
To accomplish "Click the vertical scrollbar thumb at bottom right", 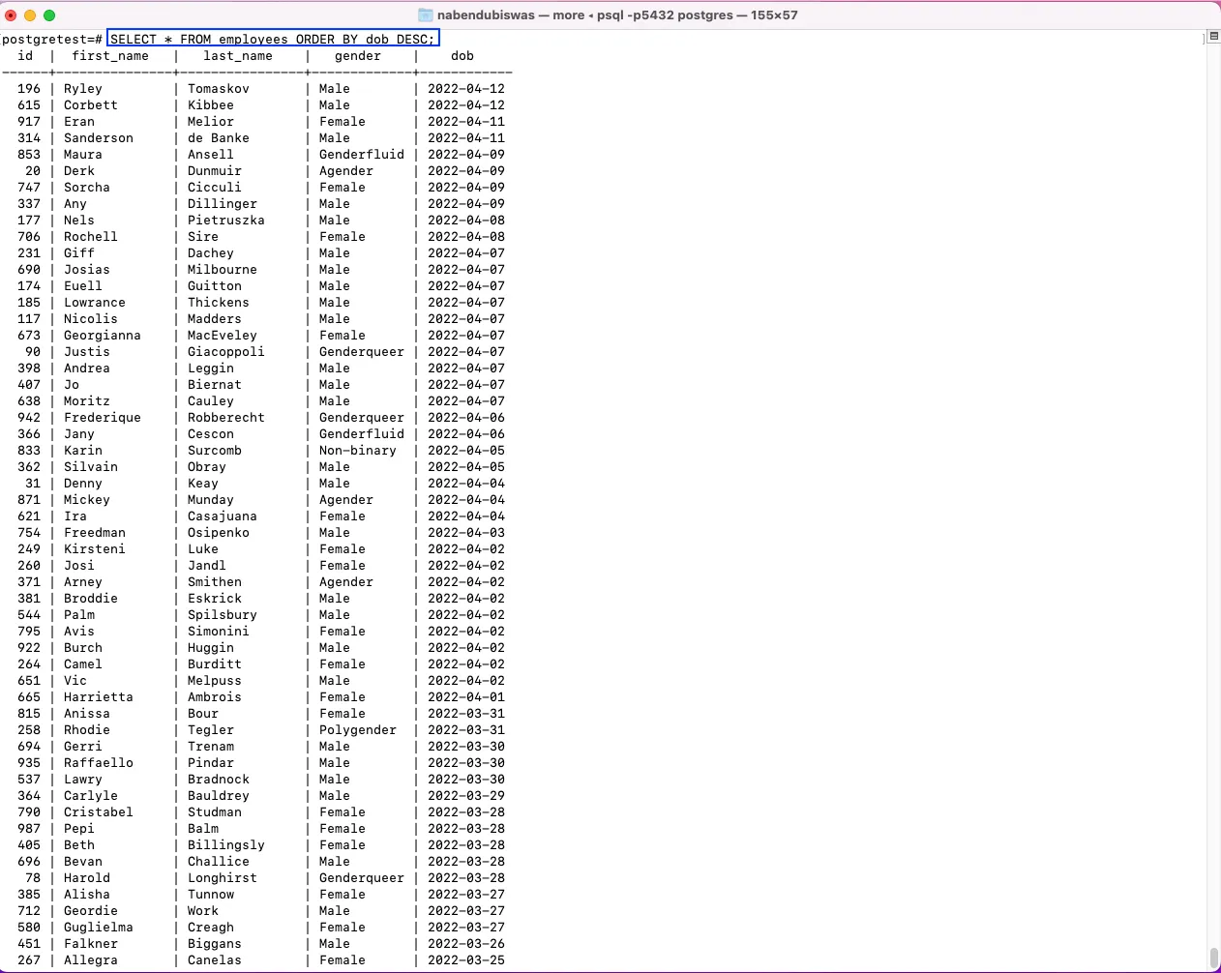I will coord(1214,958).
